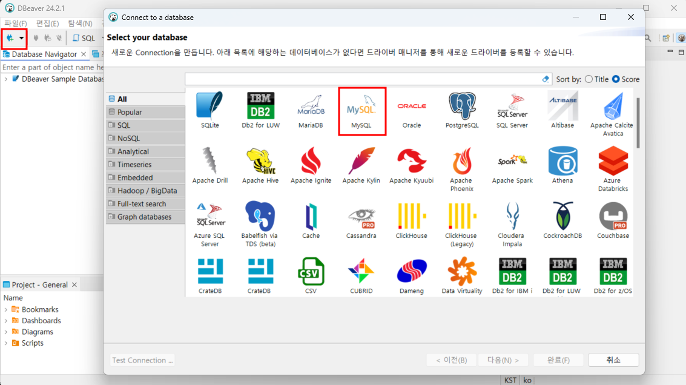Filter by Analytical category
Viewport: 686px width, 385px height.
[146, 151]
